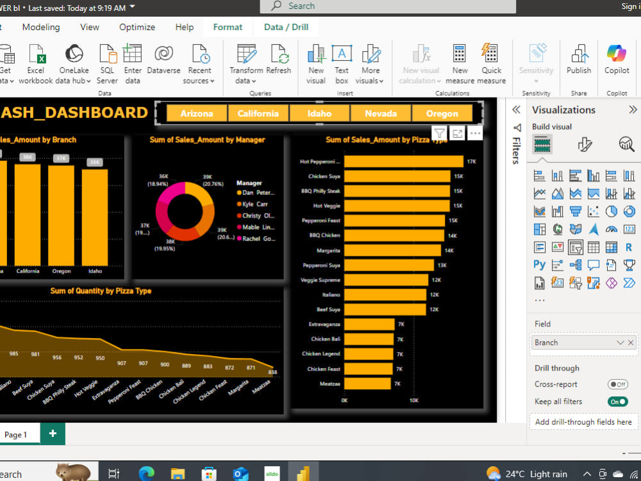
Task: Switch to the Modeling ribbon tab
Action: 41,27
